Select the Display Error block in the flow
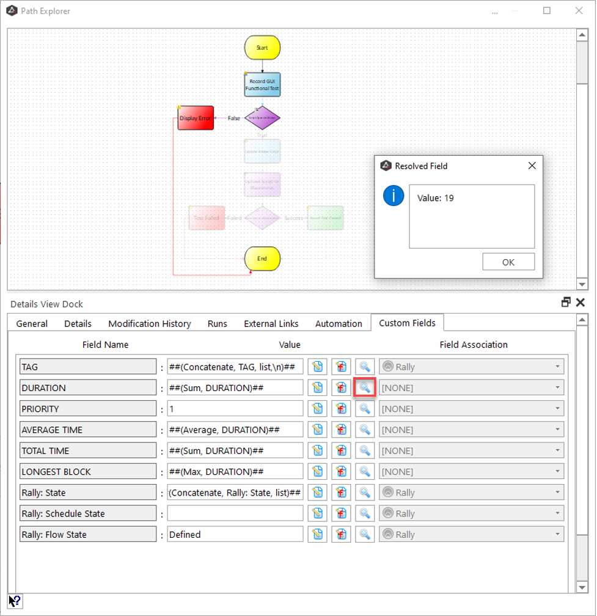Screen dimensions: 597x616 coord(196,118)
